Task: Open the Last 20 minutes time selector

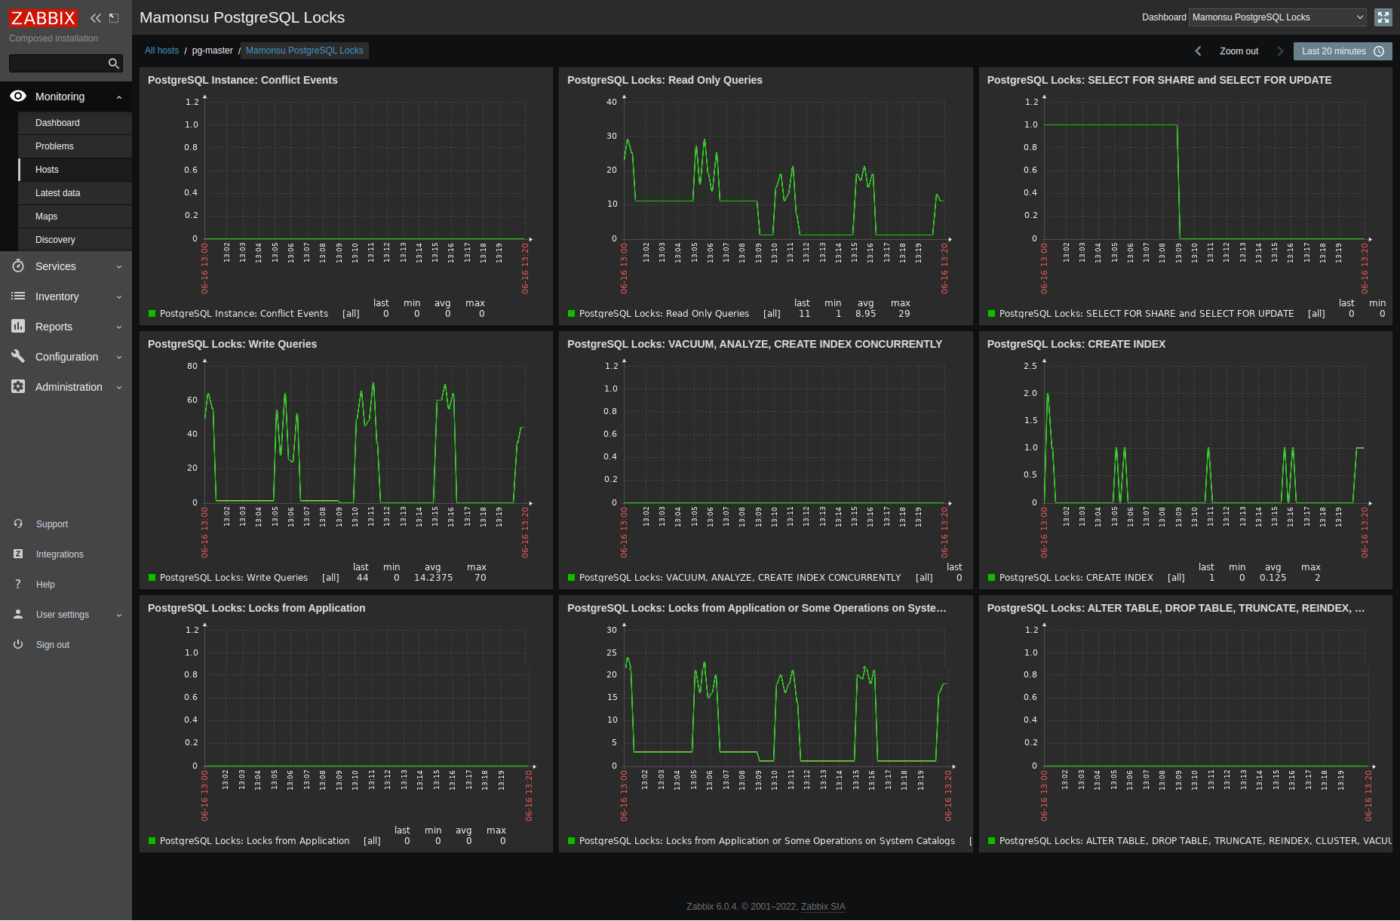Action: (1343, 51)
